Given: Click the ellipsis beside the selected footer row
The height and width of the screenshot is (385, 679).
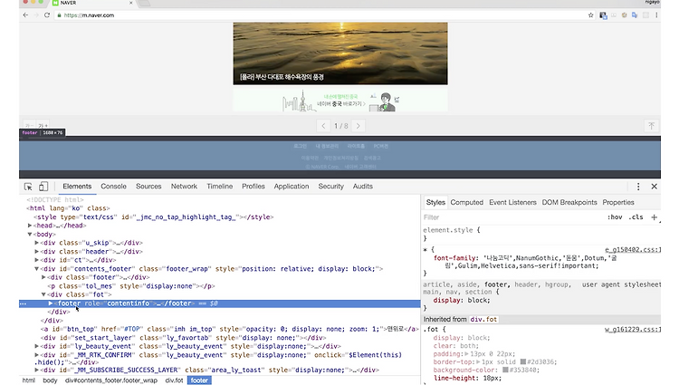Looking at the screenshot, I should point(23,303).
